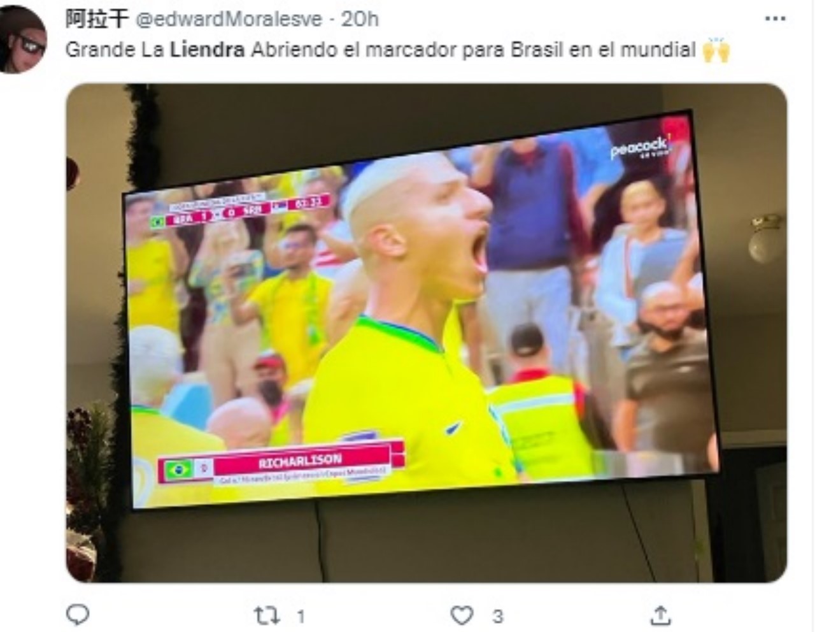The image size is (815, 632).
Task: Open the three-dot more options menu
Action: pos(775,19)
